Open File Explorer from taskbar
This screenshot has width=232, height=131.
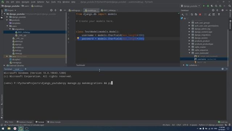point(9,128)
